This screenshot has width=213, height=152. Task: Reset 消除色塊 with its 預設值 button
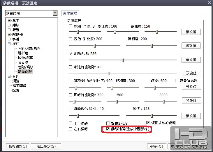coord(191,60)
